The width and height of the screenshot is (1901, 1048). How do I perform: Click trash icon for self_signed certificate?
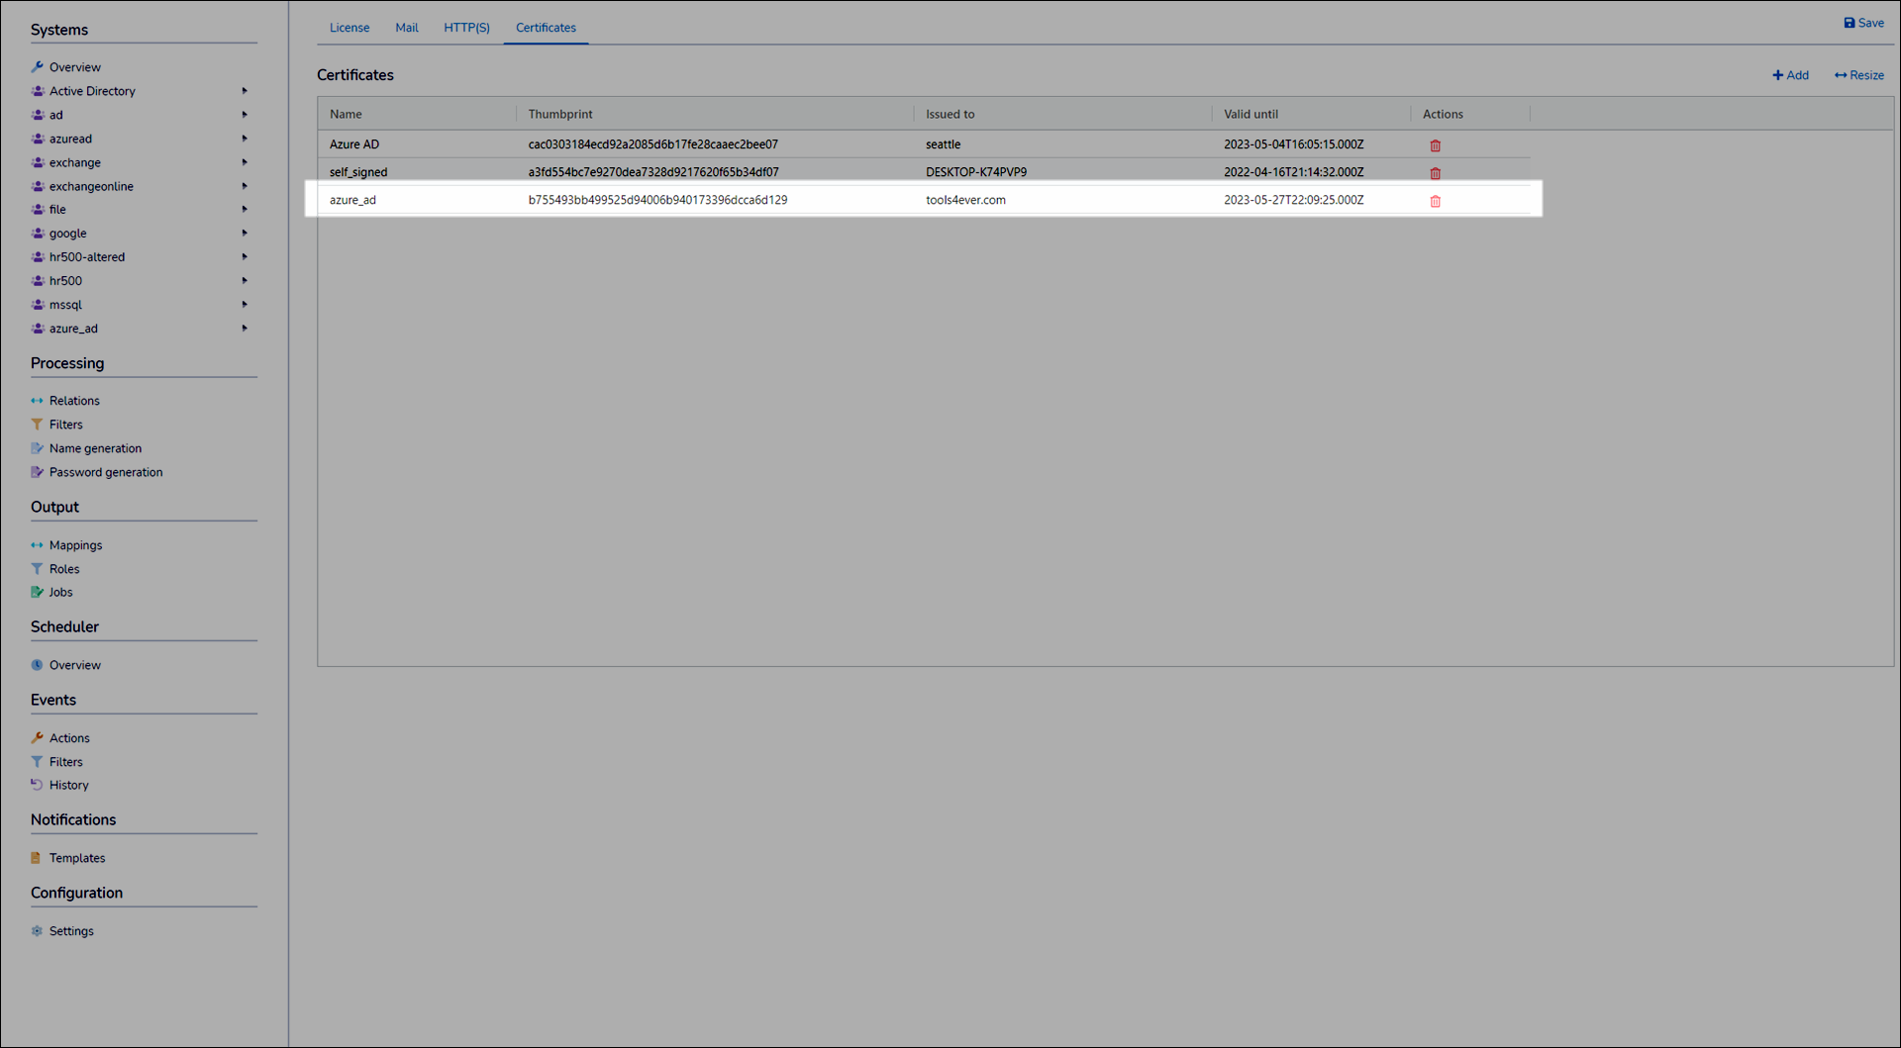pos(1435,173)
